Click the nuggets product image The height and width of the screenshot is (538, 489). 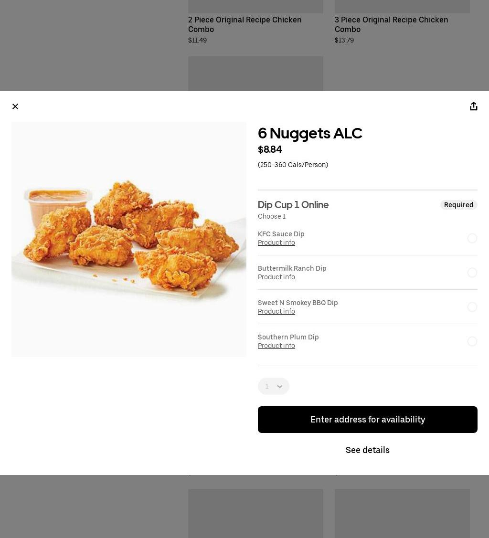coord(128,239)
